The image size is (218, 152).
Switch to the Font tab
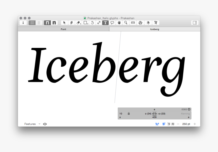point(64,29)
